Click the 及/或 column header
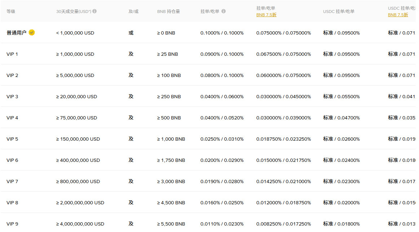The height and width of the screenshot is (232, 419). click(x=133, y=12)
